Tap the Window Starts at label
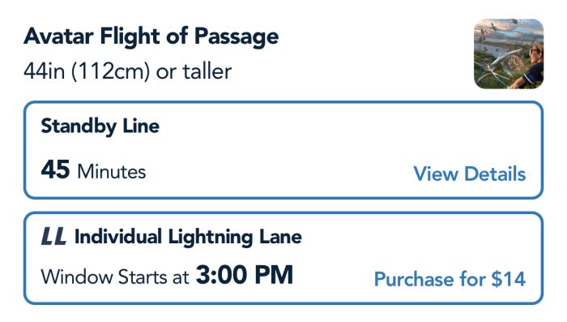Viewport: 567px width, 322px height. click(115, 277)
